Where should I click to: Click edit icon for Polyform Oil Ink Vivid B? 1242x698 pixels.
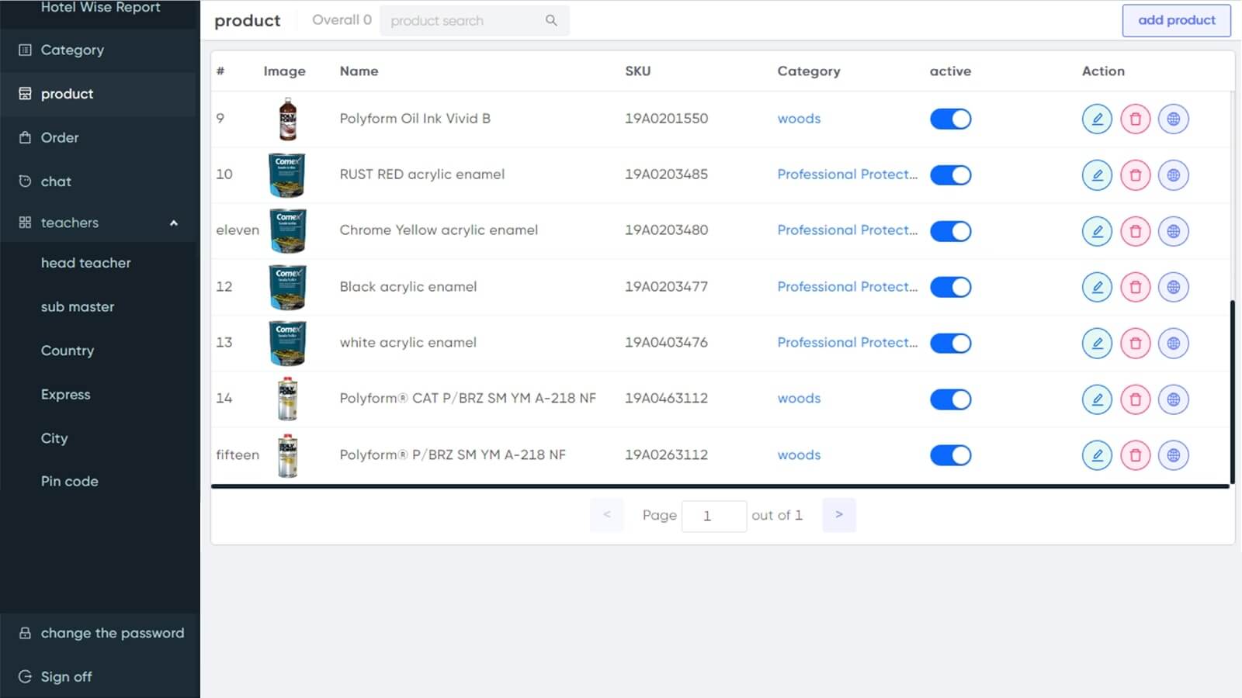(x=1097, y=119)
